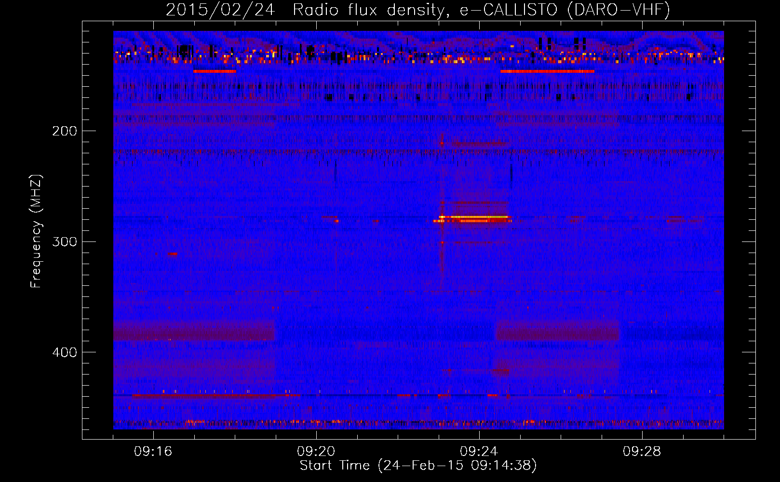Click the 09:16 time tick label
The width and height of the screenshot is (780, 482).
[153, 452]
